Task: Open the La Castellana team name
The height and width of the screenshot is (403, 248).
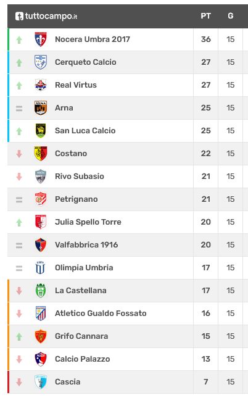Action: click(x=81, y=291)
